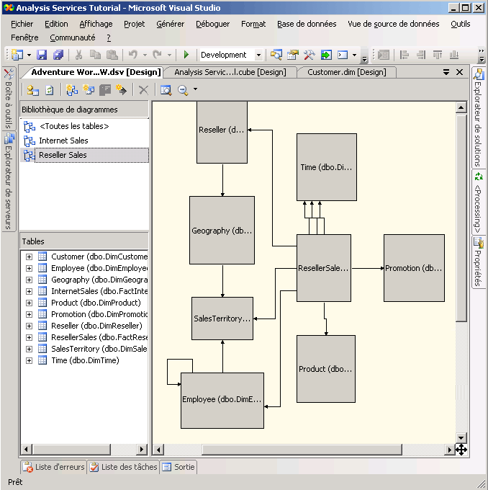Open the Base de données menu
Image resolution: width=488 pixels, height=490 pixels.
[307, 24]
